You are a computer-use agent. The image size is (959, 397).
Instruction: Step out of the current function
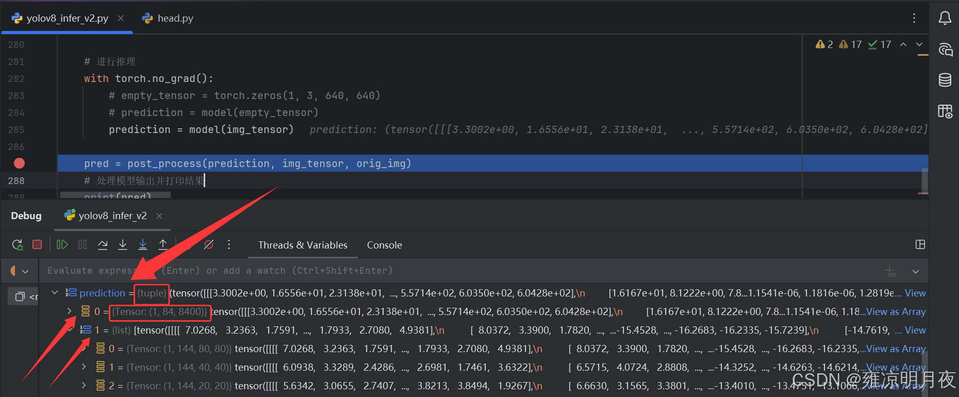163,244
